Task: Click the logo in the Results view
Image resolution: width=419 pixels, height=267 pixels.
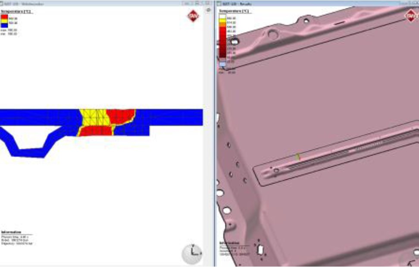Action: (x=410, y=16)
